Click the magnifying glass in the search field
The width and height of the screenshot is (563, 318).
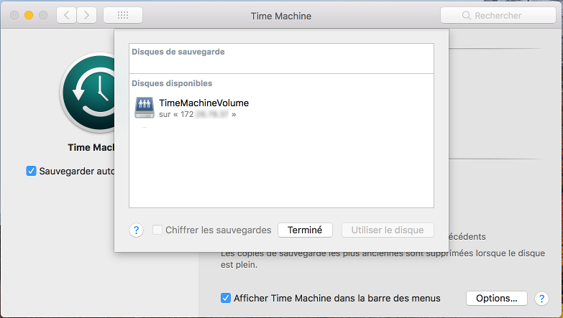pyautogui.click(x=467, y=15)
